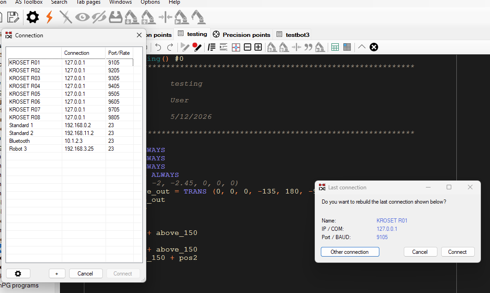Switch to the testing tab
The width and height of the screenshot is (490, 293).
pyautogui.click(x=193, y=34)
